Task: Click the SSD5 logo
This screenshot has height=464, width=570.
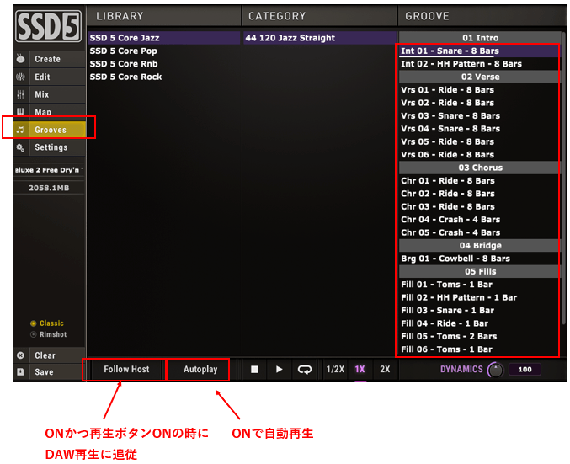Action: click(49, 26)
